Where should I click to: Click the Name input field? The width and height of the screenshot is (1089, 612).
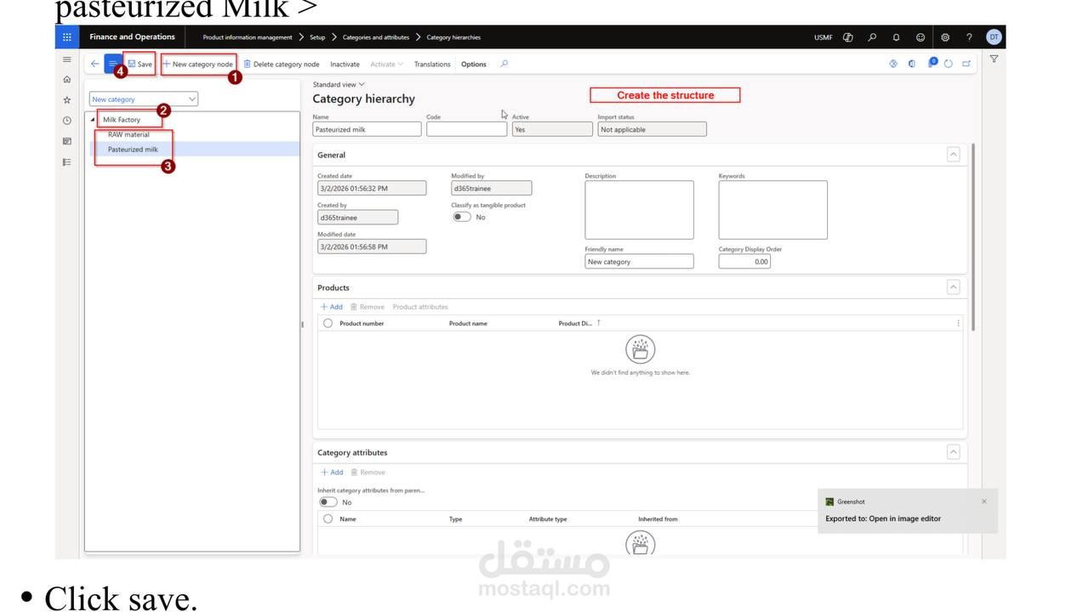point(367,129)
